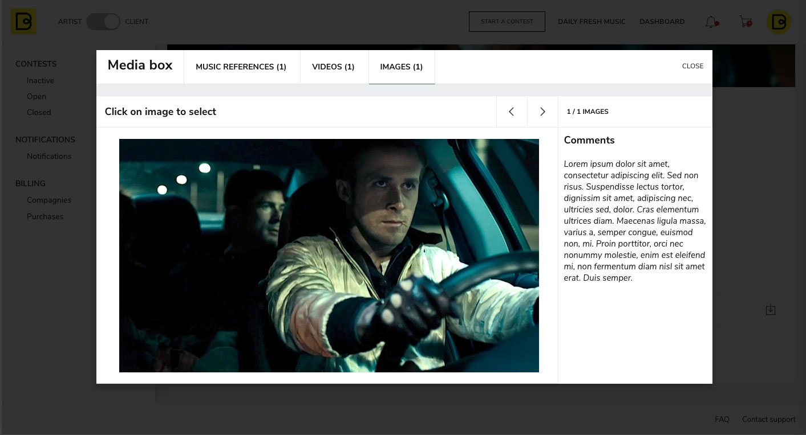The image size is (806, 435).
Task: Close the Media box dialog
Action: pos(692,66)
